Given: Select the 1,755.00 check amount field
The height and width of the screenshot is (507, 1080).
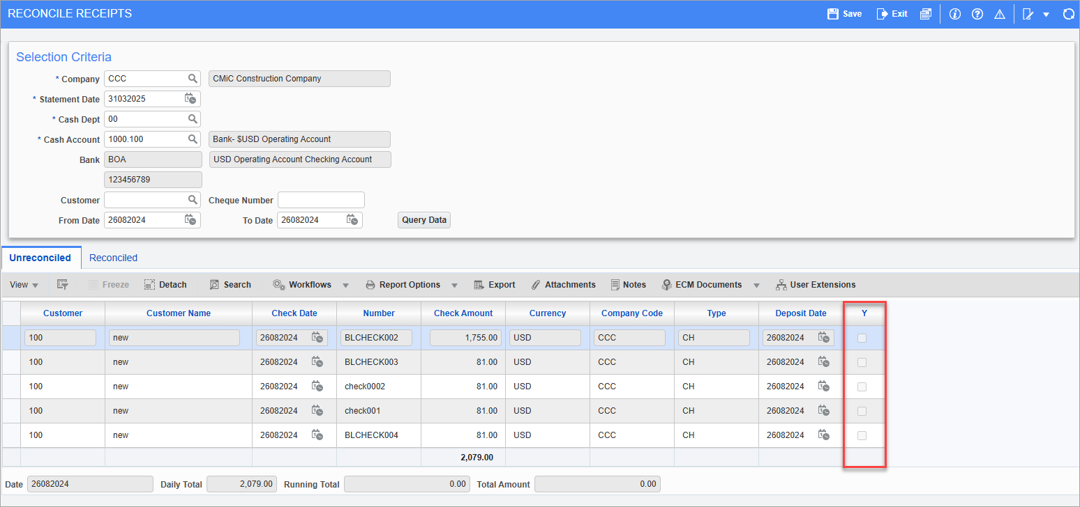Looking at the screenshot, I should 465,338.
